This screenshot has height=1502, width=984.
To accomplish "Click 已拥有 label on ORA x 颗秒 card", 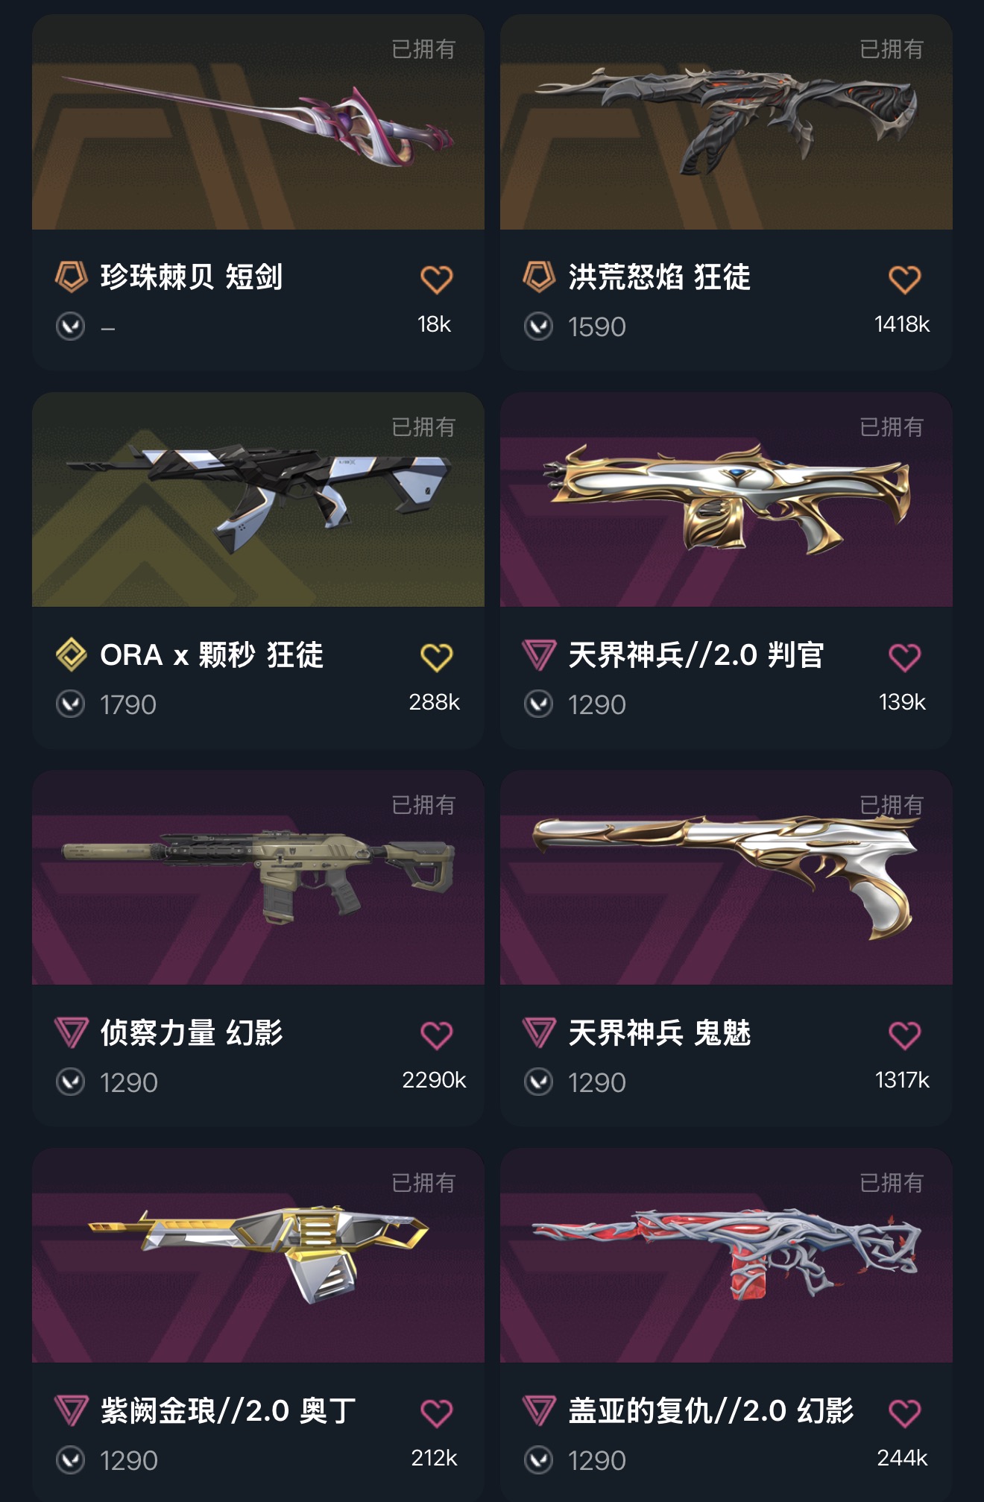I will pyautogui.click(x=423, y=427).
